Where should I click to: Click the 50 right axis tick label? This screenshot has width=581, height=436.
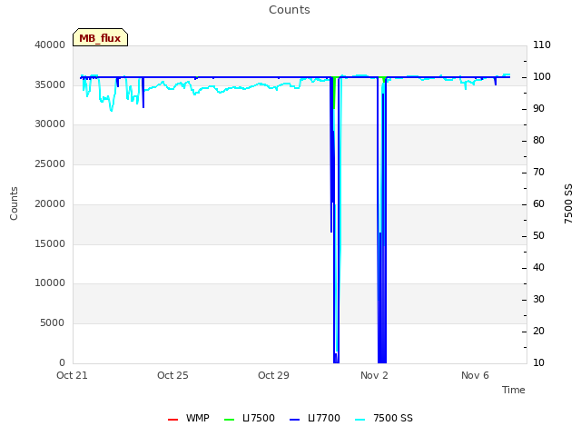pyautogui.click(x=538, y=236)
